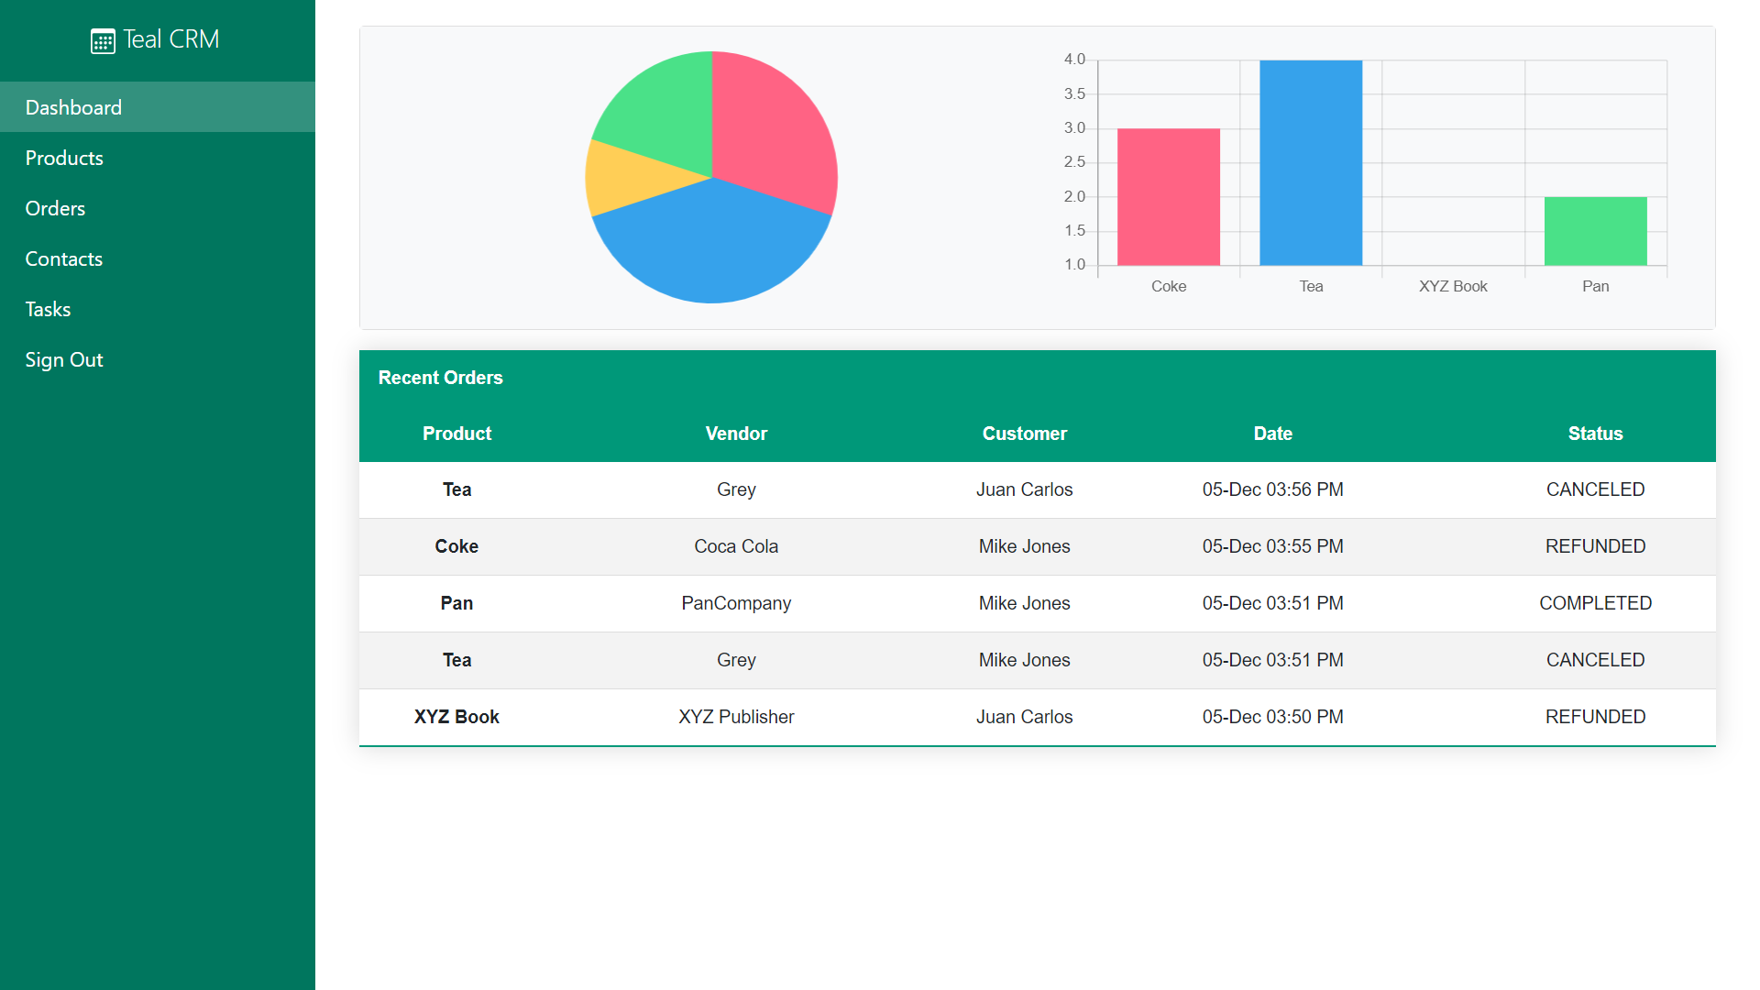Click the Teal CRM brand title
Screen dimensions: 1760x990
pyautogui.click(x=171, y=39)
